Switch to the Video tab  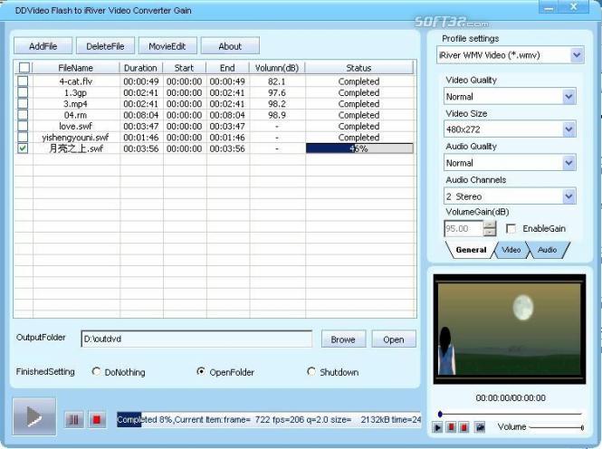coord(511,250)
